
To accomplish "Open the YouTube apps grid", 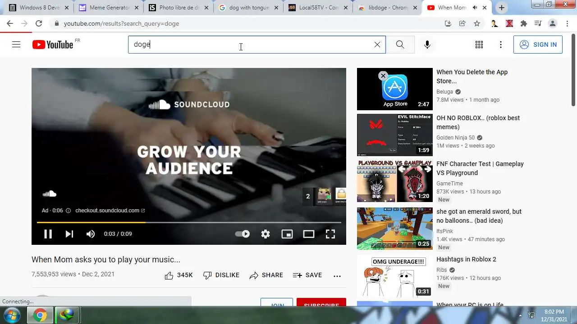I will pos(479,45).
